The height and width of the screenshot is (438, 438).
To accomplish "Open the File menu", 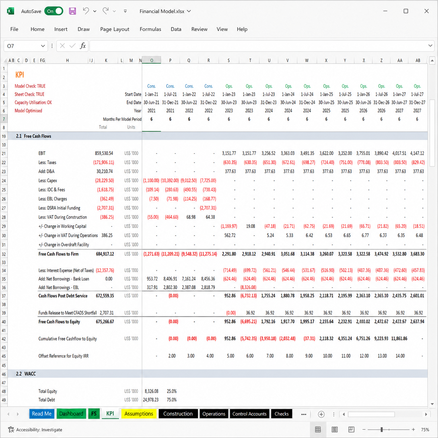I will point(14,29).
